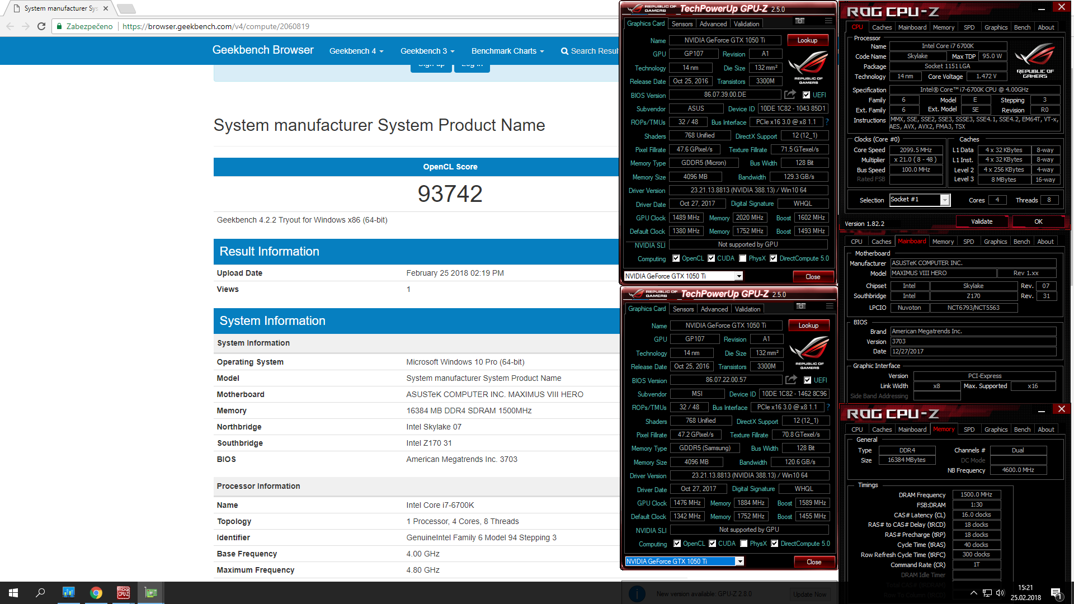Open the network tray icon
The height and width of the screenshot is (604, 1074).
pos(987,593)
